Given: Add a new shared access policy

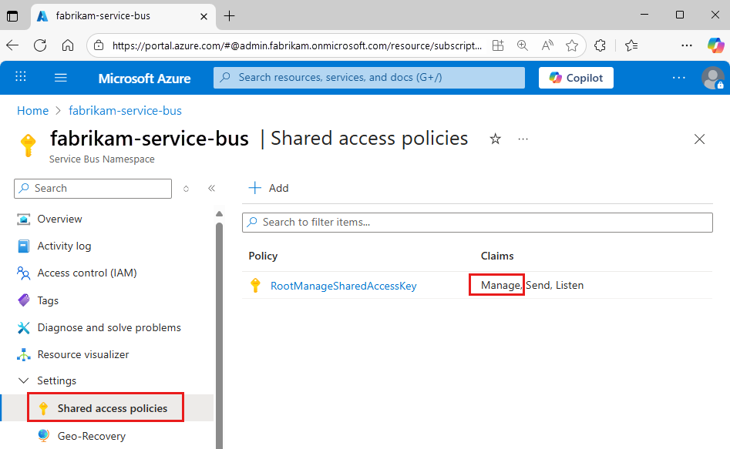Looking at the screenshot, I should (268, 188).
